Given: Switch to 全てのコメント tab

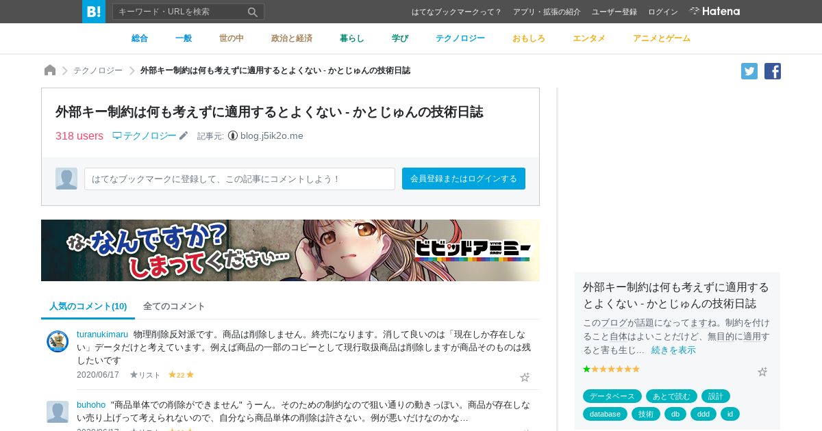Looking at the screenshot, I should click(x=174, y=306).
